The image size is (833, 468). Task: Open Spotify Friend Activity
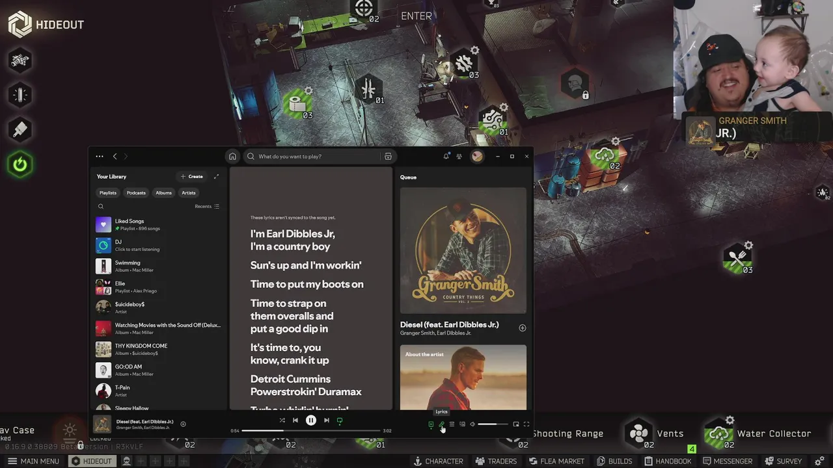pyautogui.click(x=459, y=156)
